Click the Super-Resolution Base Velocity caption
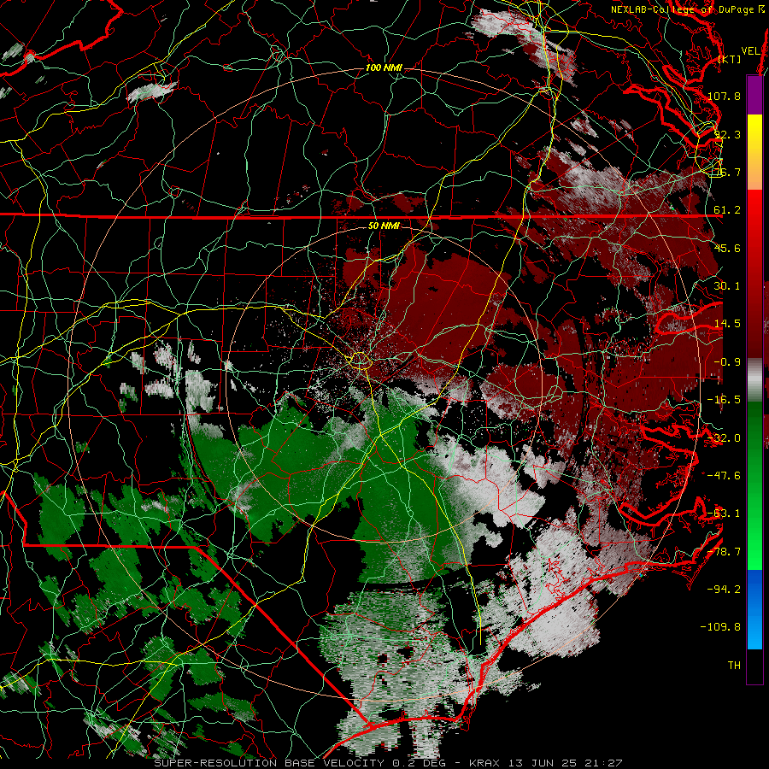This screenshot has height=769, width=769. [x=388, y=763]
